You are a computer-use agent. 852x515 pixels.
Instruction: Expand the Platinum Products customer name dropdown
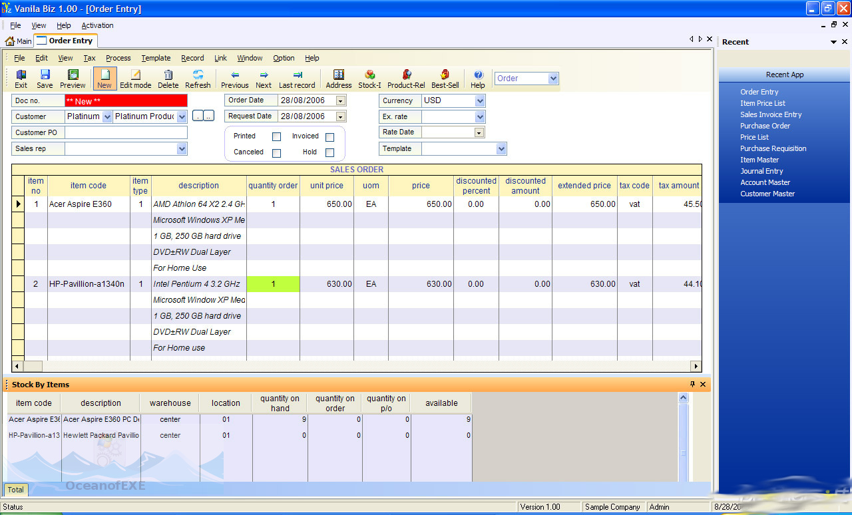[182, 116]
